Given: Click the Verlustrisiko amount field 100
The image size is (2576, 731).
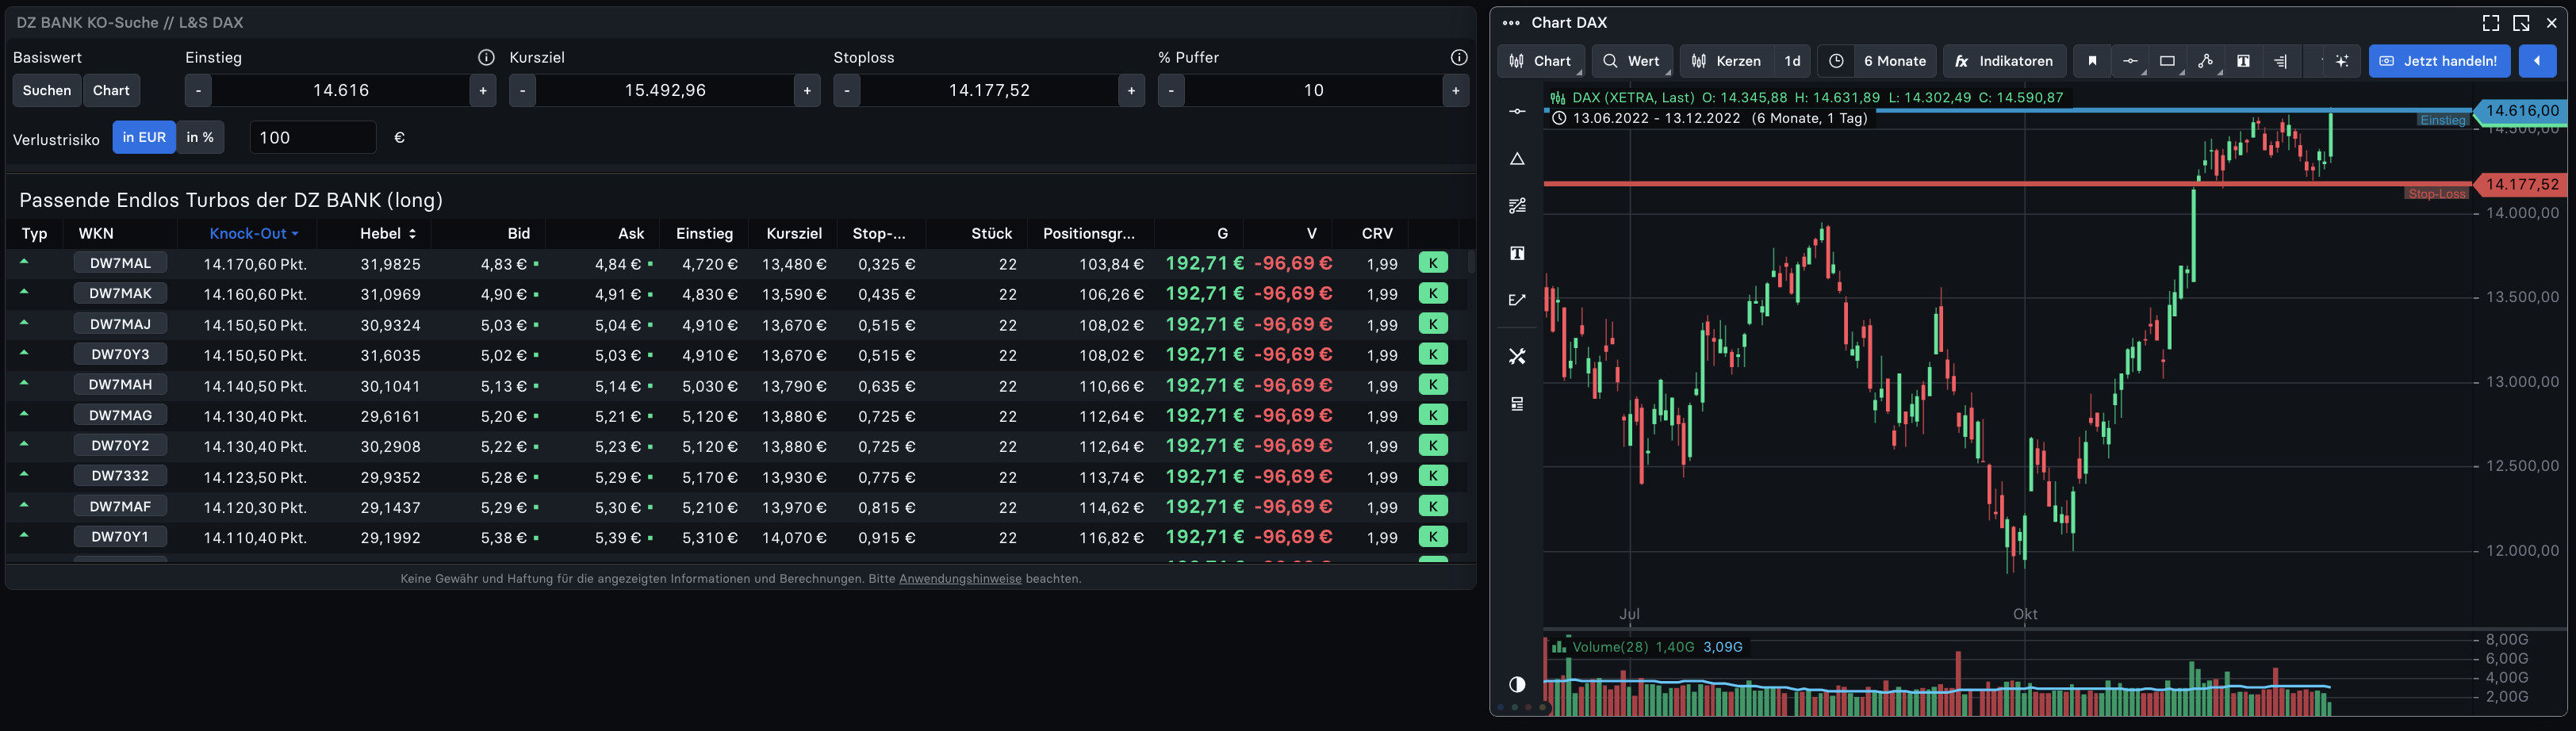Looking at the screenshot, I should click(312, 137).
